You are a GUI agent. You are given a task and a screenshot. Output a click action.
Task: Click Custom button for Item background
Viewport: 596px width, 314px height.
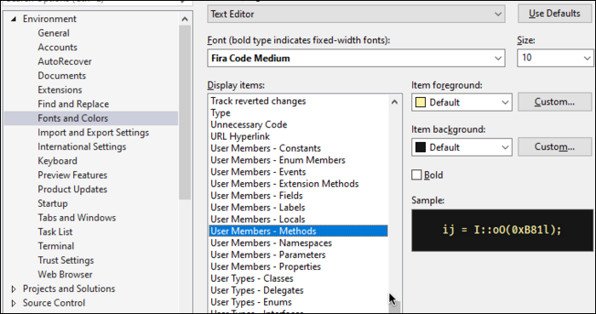[x=554, y=146]
